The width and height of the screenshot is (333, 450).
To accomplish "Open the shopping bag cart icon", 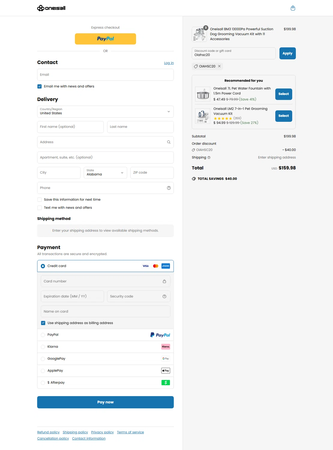I will click(293, 8).
